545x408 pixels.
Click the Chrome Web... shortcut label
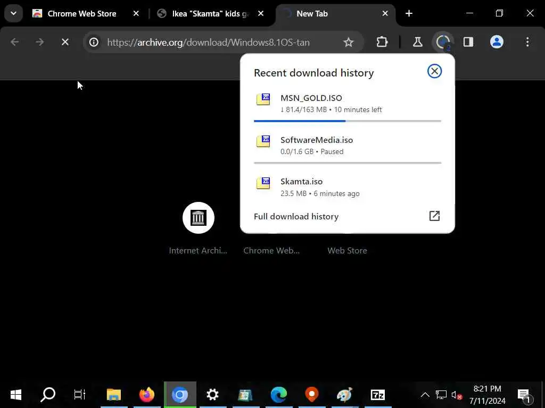click(271, 251)
